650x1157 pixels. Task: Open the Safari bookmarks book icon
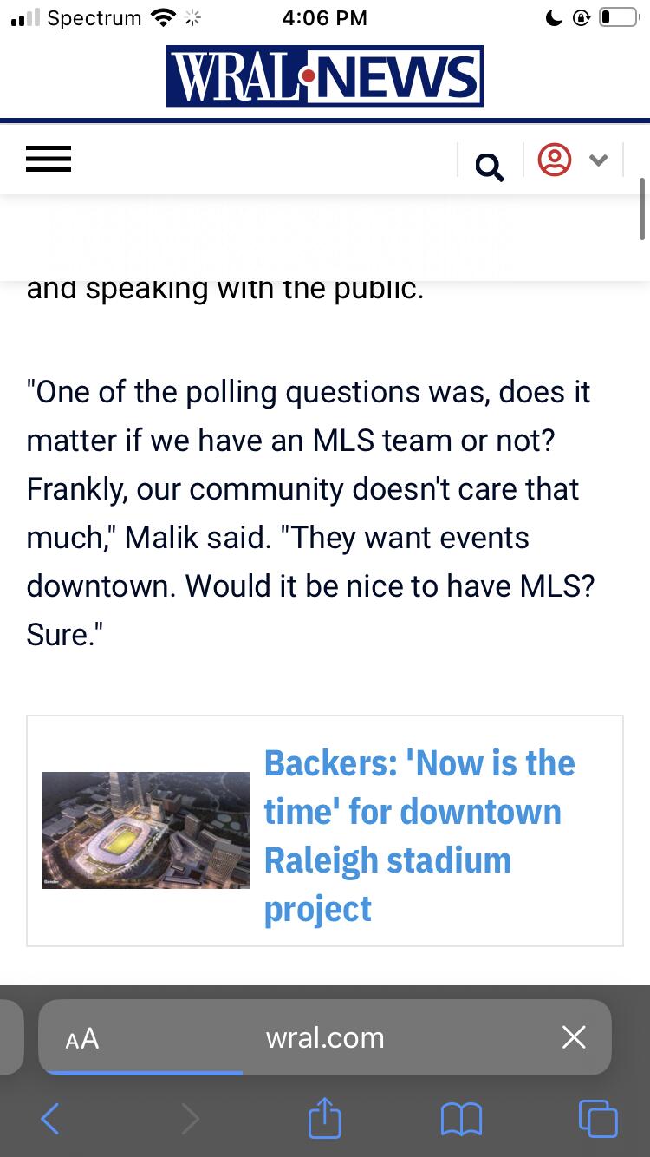point(461,1119)
